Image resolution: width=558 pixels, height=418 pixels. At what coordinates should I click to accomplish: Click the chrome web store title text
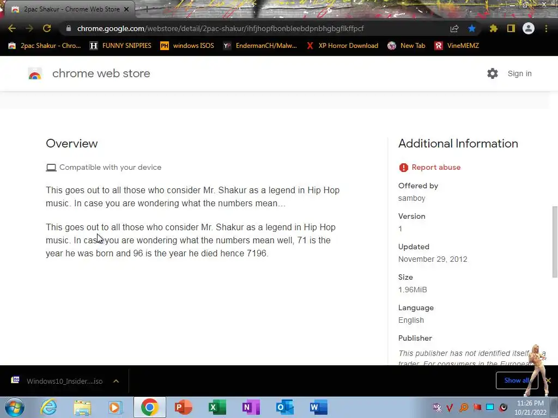pos(101,73)
